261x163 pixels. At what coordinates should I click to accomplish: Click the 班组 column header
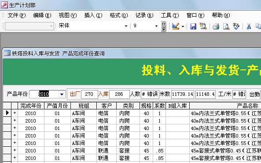[84, 106]
